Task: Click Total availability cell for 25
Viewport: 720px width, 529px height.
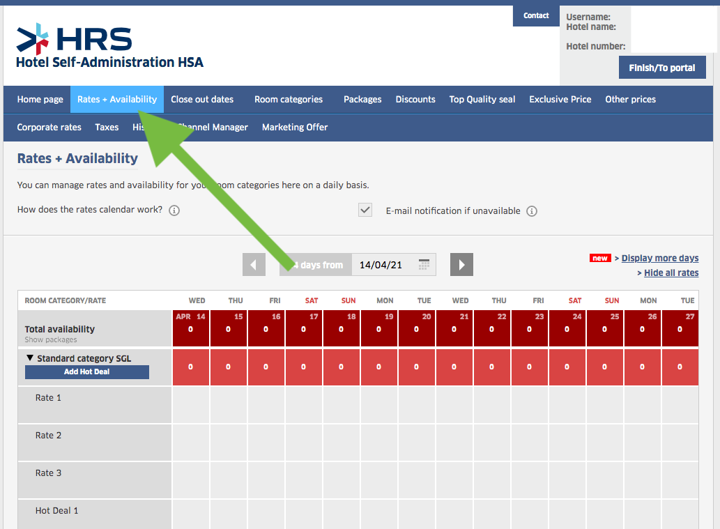Action: coord(605,328)
